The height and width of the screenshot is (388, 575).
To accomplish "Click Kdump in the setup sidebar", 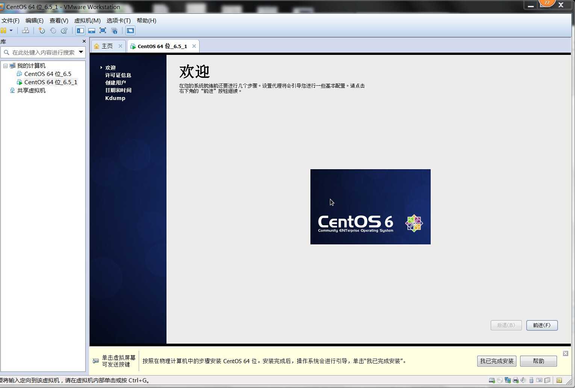I will [x=115, y=98].
